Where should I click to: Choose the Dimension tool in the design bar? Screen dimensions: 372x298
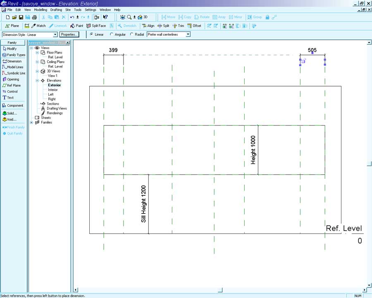[x=12, y=61]
